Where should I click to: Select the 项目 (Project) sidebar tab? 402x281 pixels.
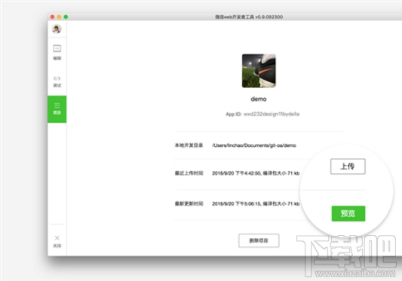tap(57, 109)
